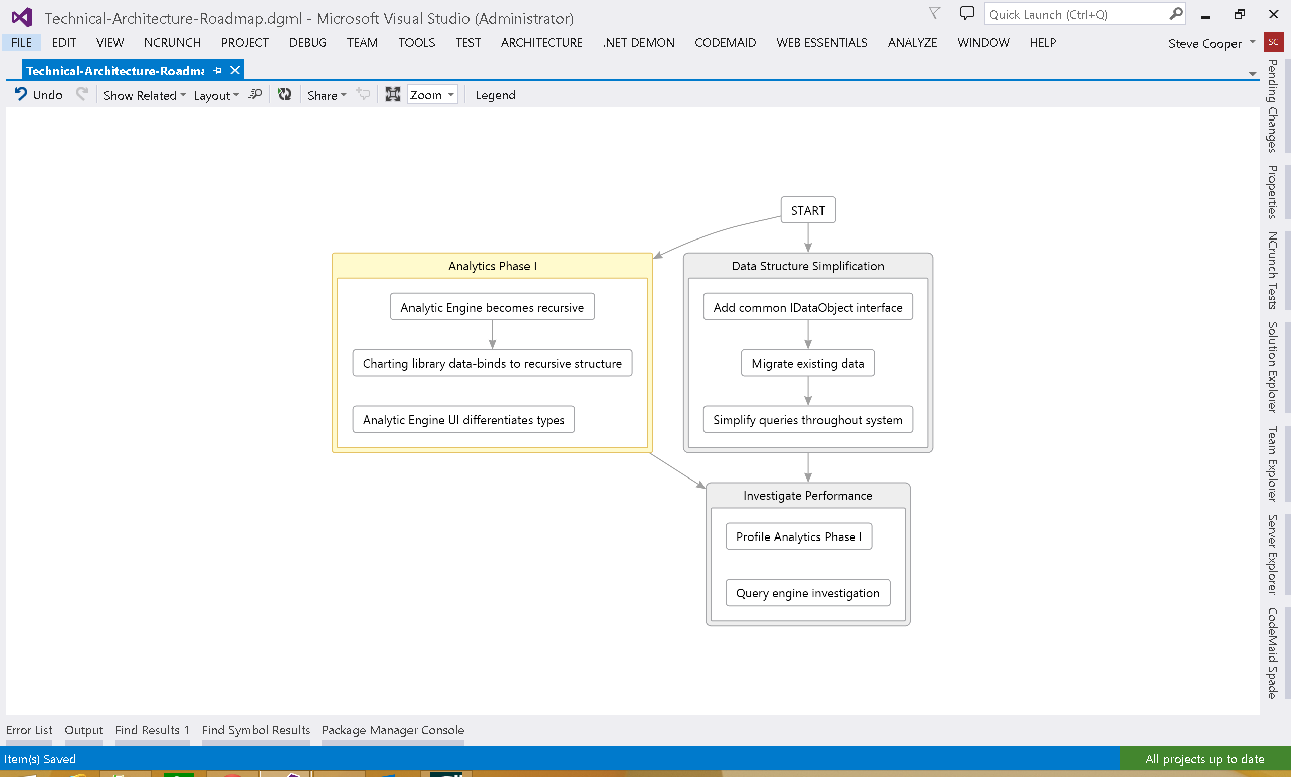The height and width of the screenshot is (777, 1291).
Task: Click the refresh diagram icon
Action: point(284,94)
